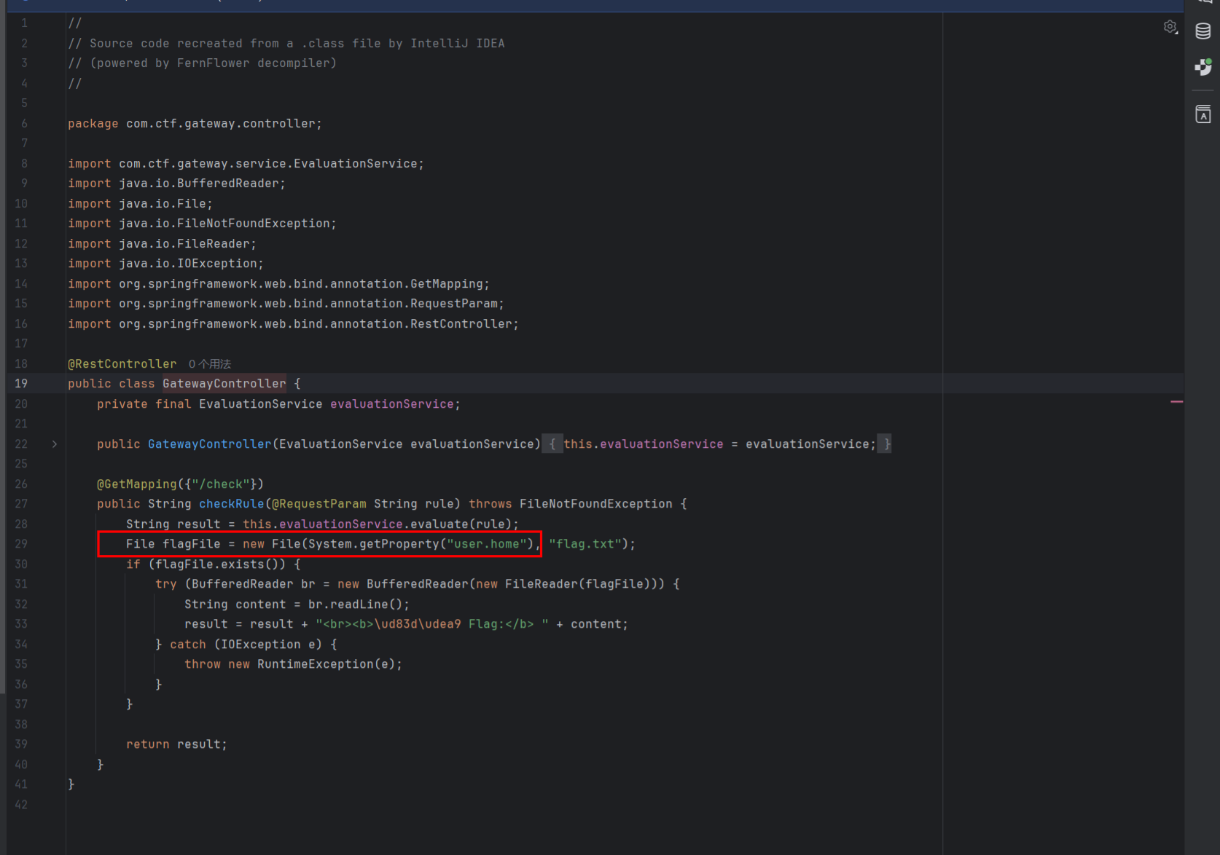Click the highlighted GatewayController class name
Image resolution: width=1220 pixels, height=855 pixels.
coord(224,384)
